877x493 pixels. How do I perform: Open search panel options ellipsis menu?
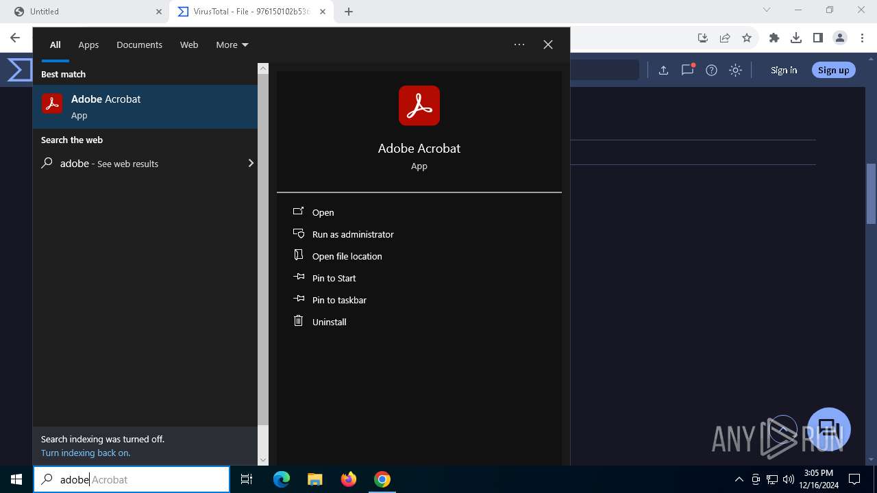click(519, 45)
